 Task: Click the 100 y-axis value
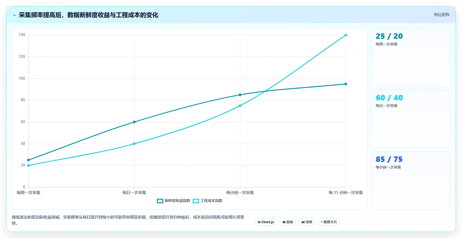22,79
